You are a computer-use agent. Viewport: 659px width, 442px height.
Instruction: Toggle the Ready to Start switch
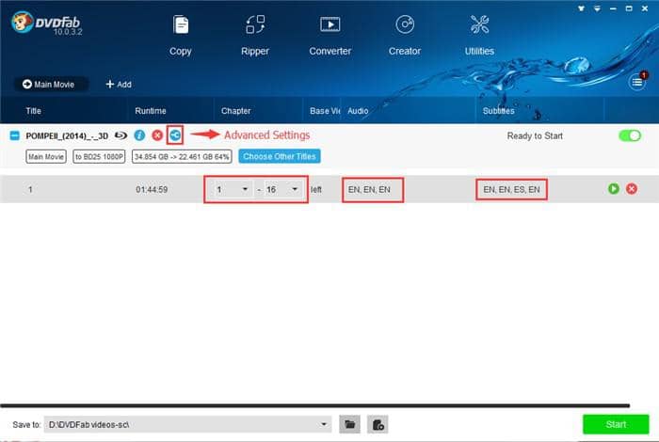[630, 135]
